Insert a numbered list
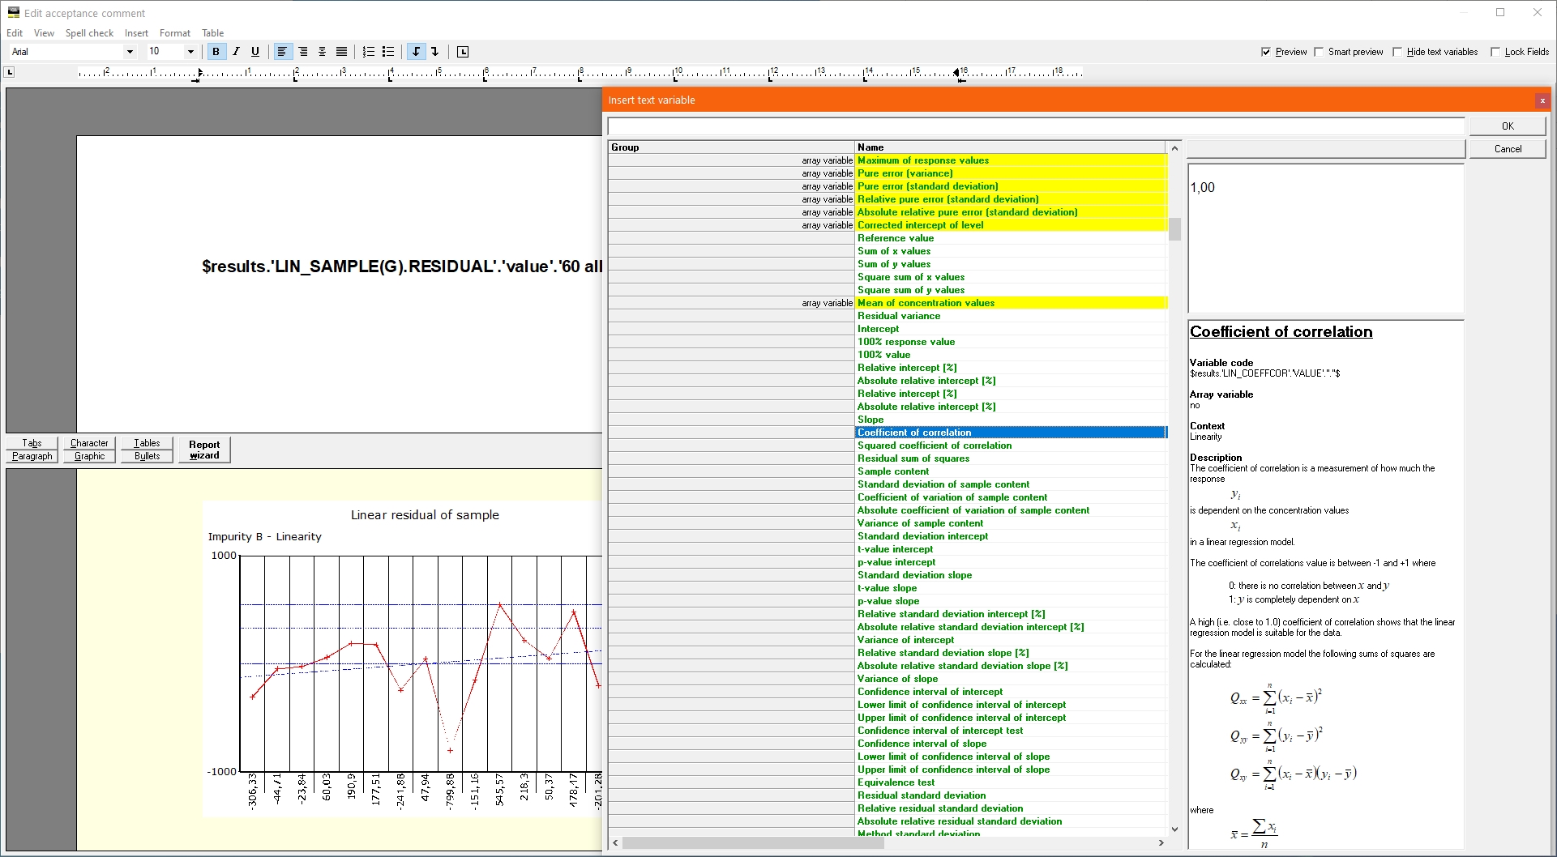The image size is (1557, 857). point(369,52)
